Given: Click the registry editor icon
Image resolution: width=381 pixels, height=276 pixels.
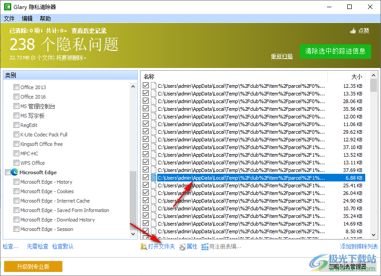Looking at the screenshot, I should [x=205, y=247].
